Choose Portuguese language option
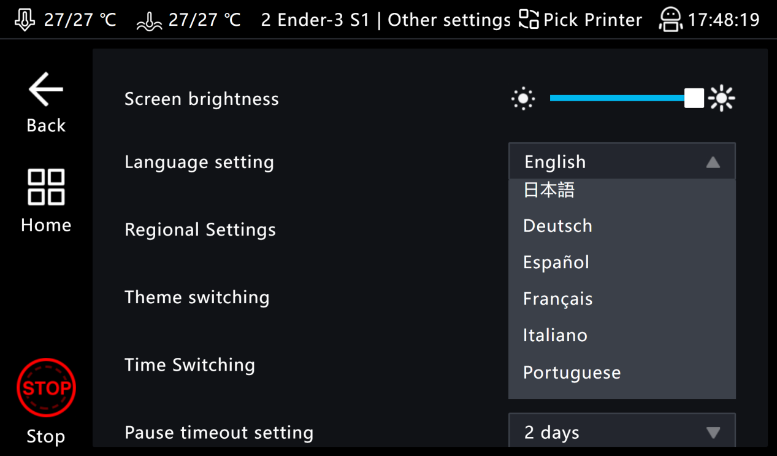Screen dimensions: 777x456 click(572, 373)
